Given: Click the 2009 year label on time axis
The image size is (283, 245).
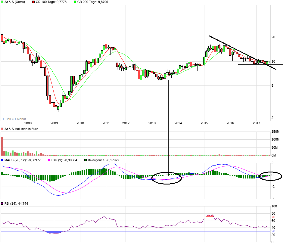Looking at the screenshot, I should [x=54, y=123].
